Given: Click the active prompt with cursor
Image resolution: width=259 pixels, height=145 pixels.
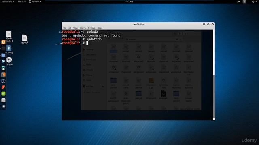Looking at the screenshot, I should [75, 43].
